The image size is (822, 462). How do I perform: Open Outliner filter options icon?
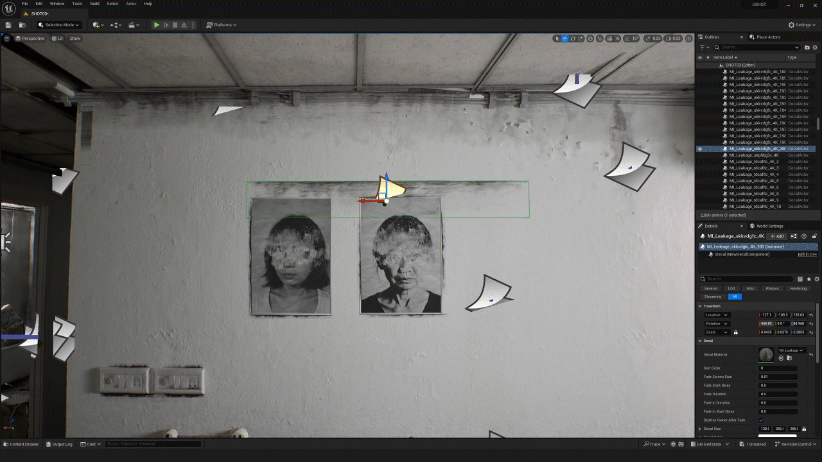coord(704,47)
